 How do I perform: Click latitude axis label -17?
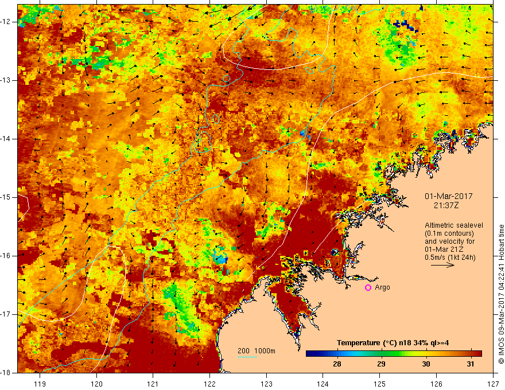point(6,314)
